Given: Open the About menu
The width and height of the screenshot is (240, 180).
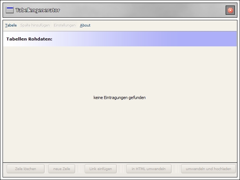Looking at the screenshot, I should (x=85, y=25).
